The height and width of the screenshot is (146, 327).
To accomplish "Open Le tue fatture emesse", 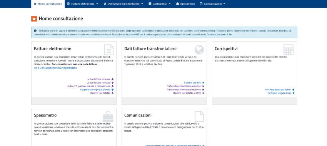I will [x=100, y=80].
